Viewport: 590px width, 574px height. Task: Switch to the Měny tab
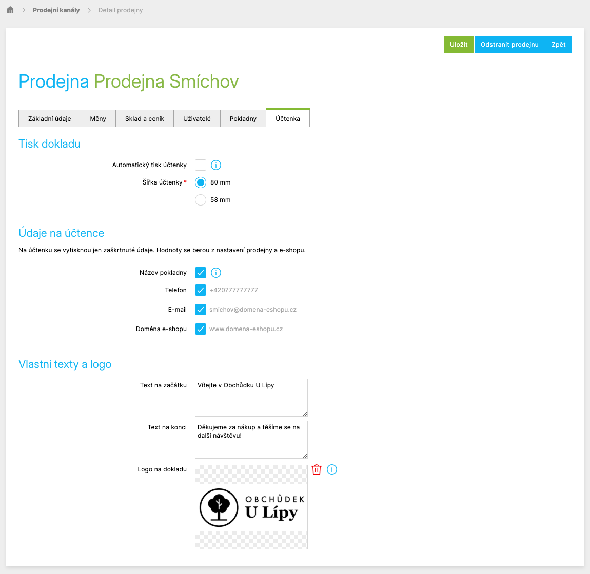point(98,118)
